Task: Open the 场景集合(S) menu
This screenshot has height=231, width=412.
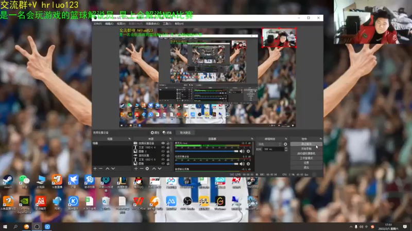Action: click(x=152, y=24)
